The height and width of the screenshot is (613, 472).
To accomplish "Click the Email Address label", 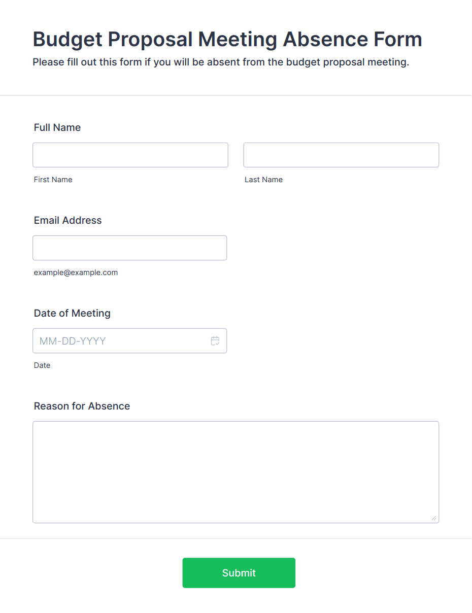I will pos(68,220).
